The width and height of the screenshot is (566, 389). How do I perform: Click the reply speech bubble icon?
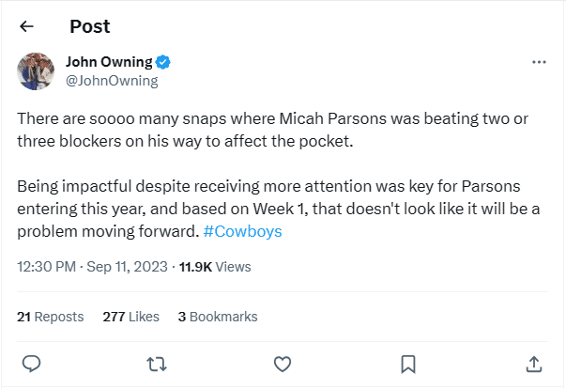31,363
